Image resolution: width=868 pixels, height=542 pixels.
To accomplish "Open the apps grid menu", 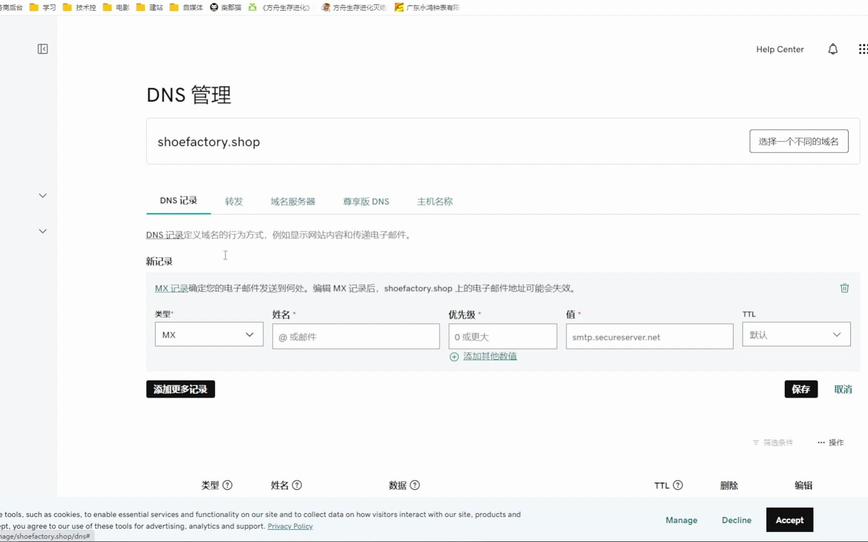I will click(863, 49).
